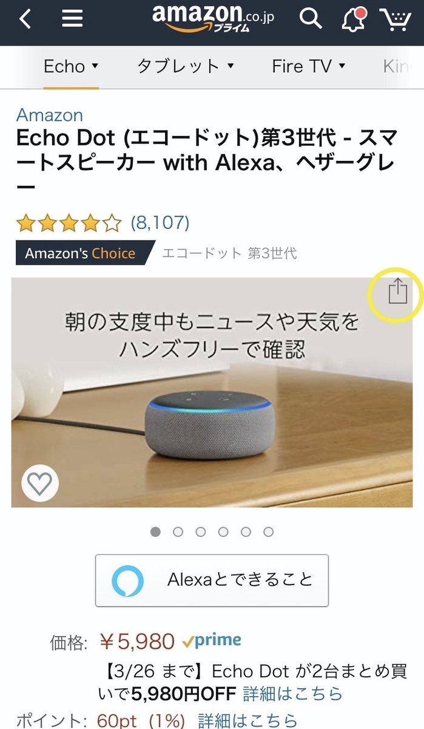Tap the Echo Dot product image
424x729 pixels.
[212, 392]
